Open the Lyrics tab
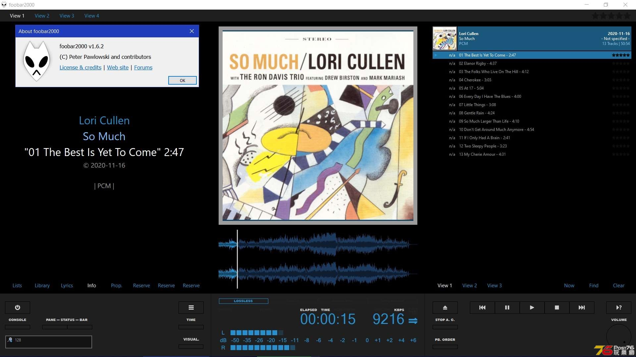The height and width of the screenshot is (357, 636). click(x=67, y=285)
